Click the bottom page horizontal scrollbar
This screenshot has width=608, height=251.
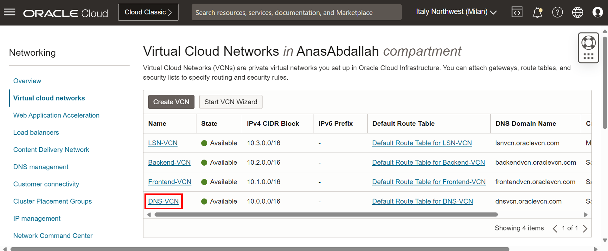tap(260, 249)
